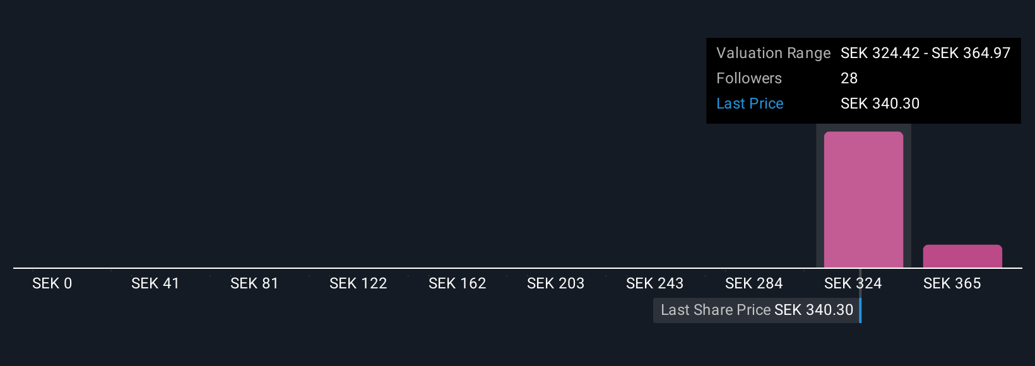Open the Last Price link in tooltip
Viewport: 1035px width, 366px height.
point(750,103)
